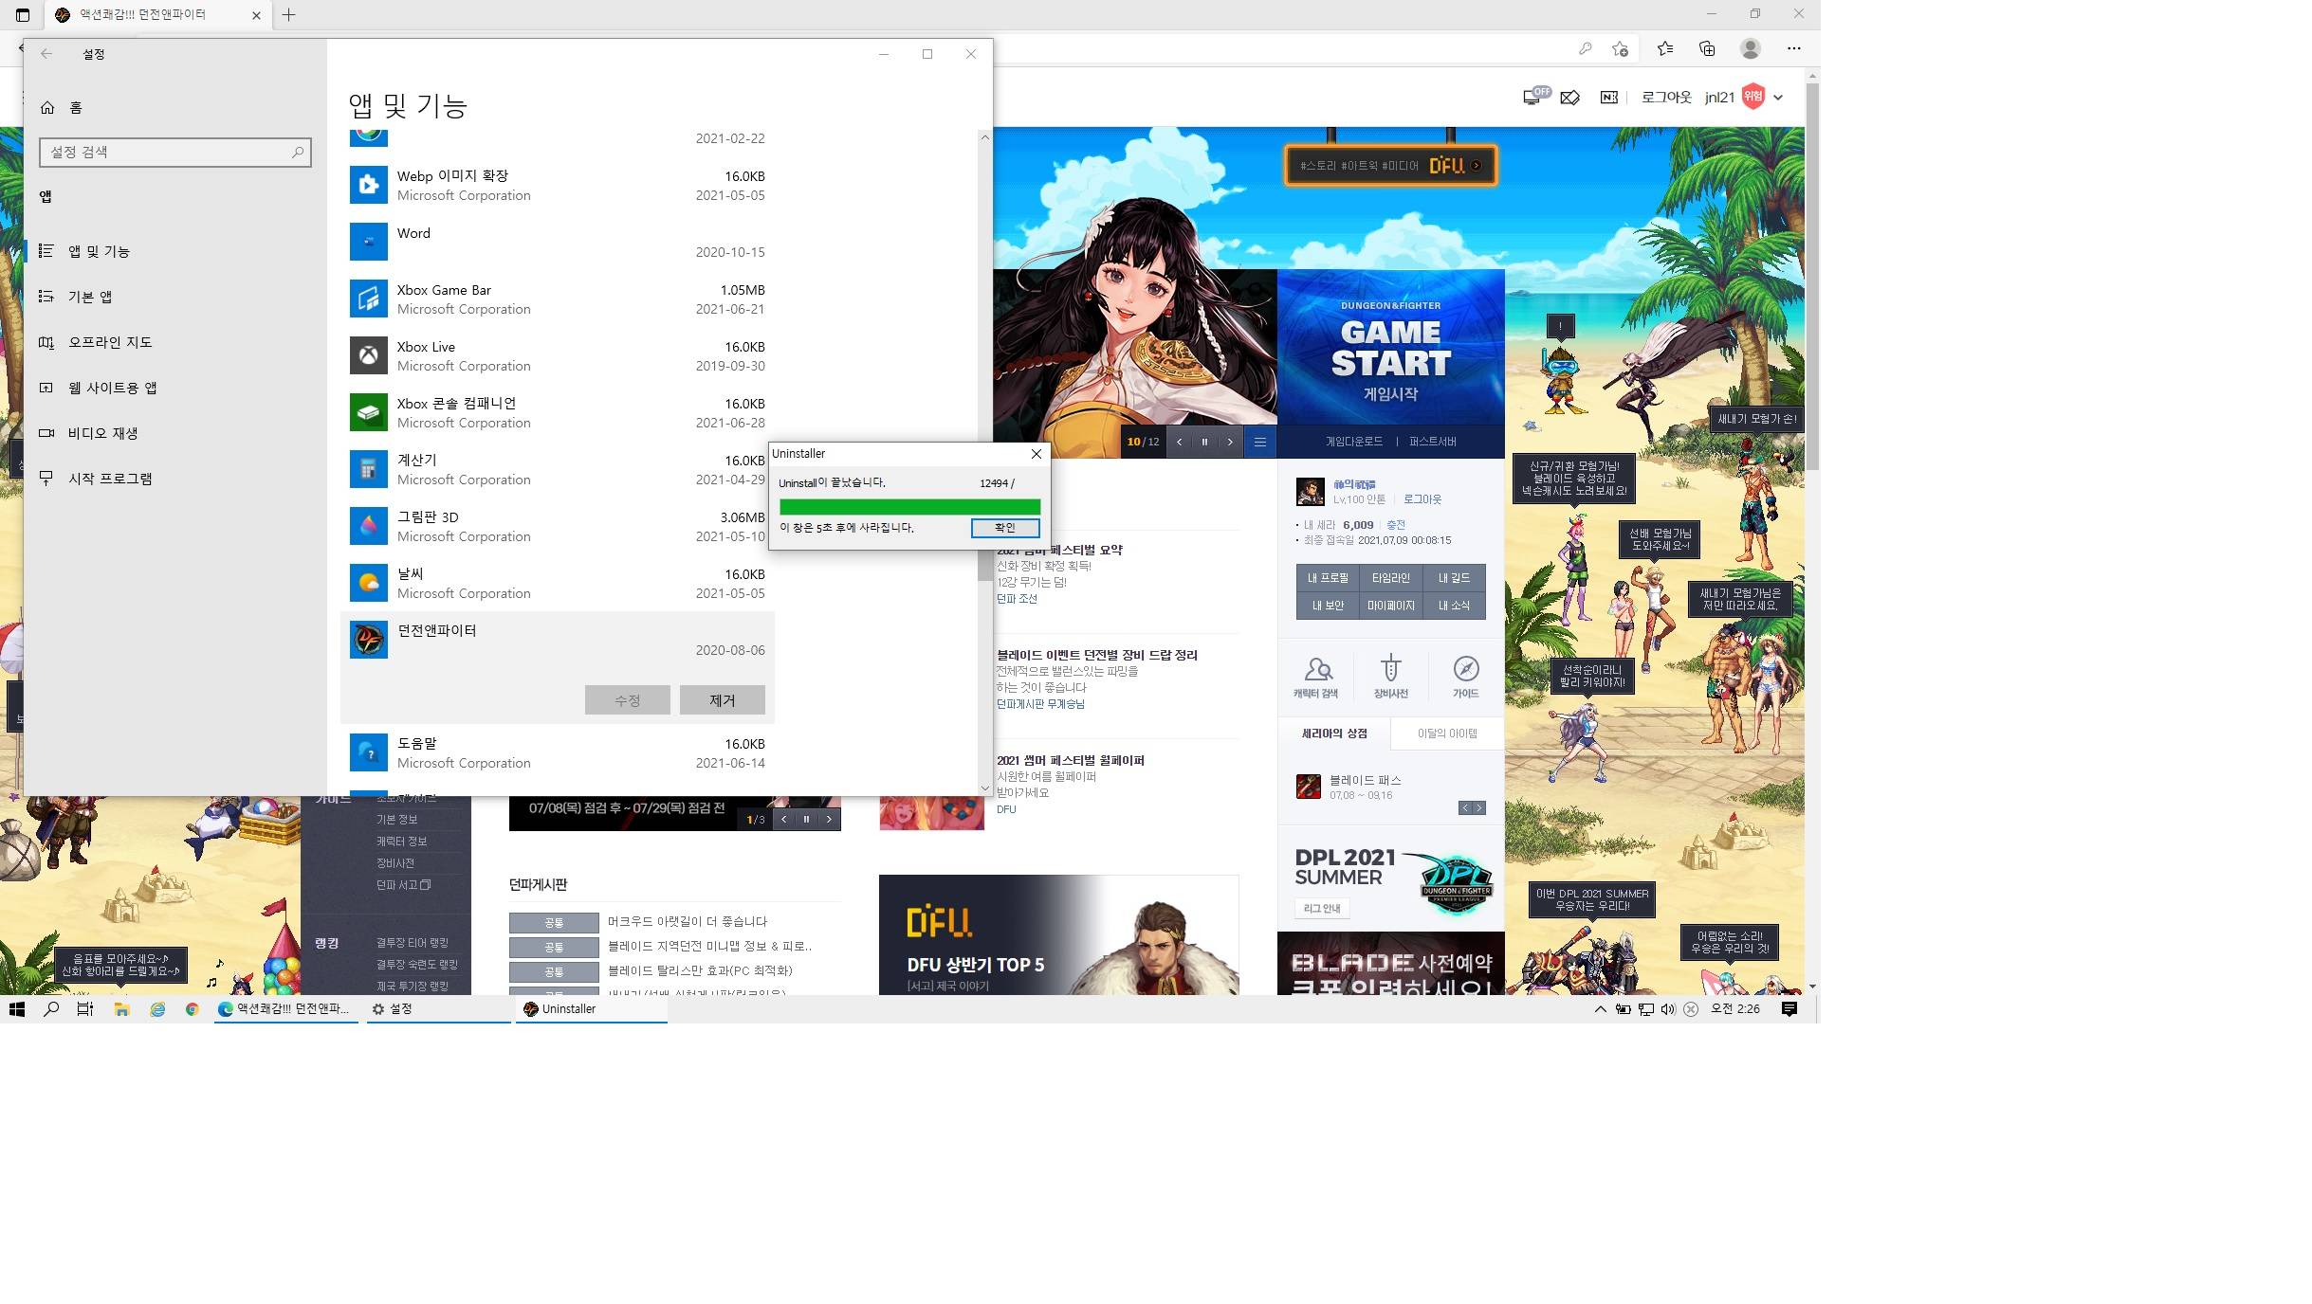Click the 도움말 help app icon
Screen dimensions: 2312x1304
[369, 752]
